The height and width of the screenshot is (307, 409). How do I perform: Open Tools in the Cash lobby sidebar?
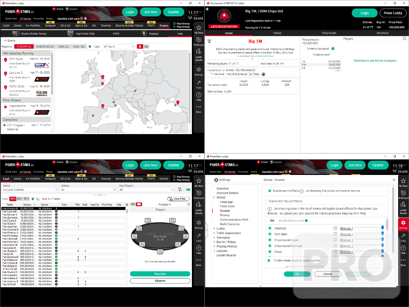199,237
